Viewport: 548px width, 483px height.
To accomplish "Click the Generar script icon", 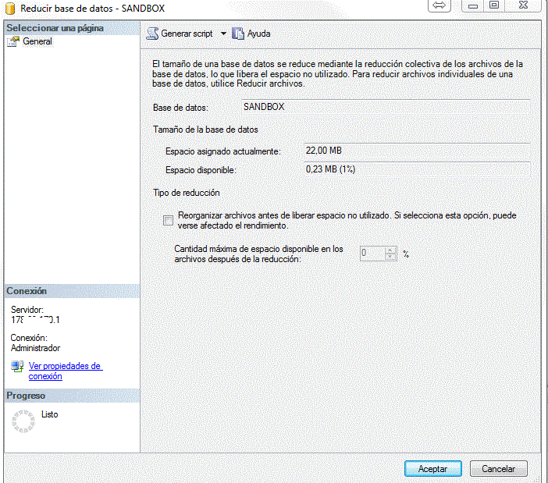I will point(152,34).
